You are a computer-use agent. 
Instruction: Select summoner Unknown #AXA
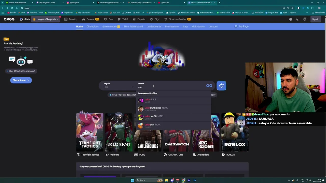coord(173,126)
